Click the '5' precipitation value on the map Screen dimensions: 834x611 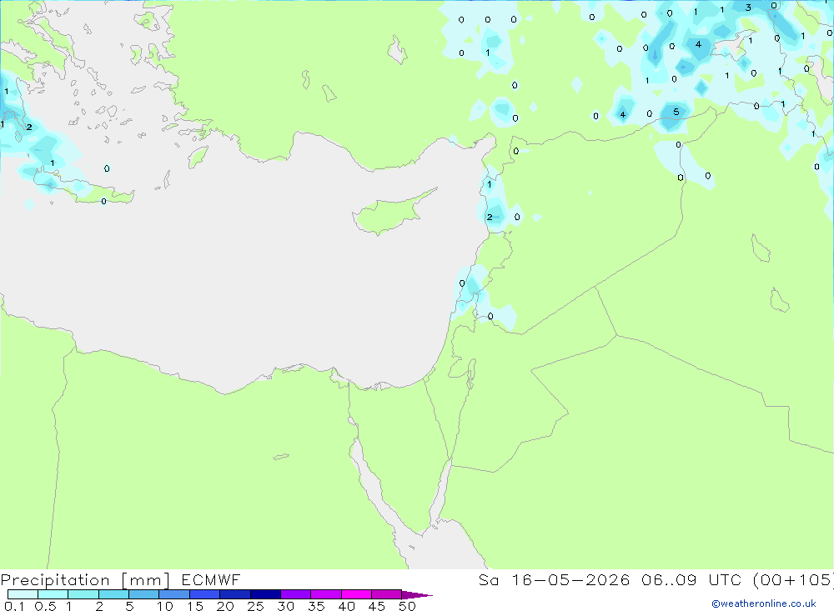[676, 112]
